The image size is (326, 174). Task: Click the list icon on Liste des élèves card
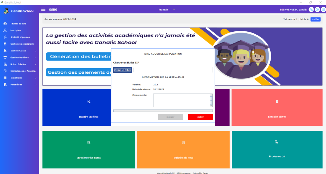pyautogui.click(x=277, y=101)
